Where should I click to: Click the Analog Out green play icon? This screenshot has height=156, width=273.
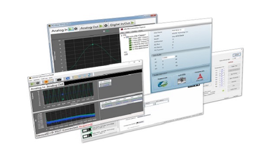point(101,26)
